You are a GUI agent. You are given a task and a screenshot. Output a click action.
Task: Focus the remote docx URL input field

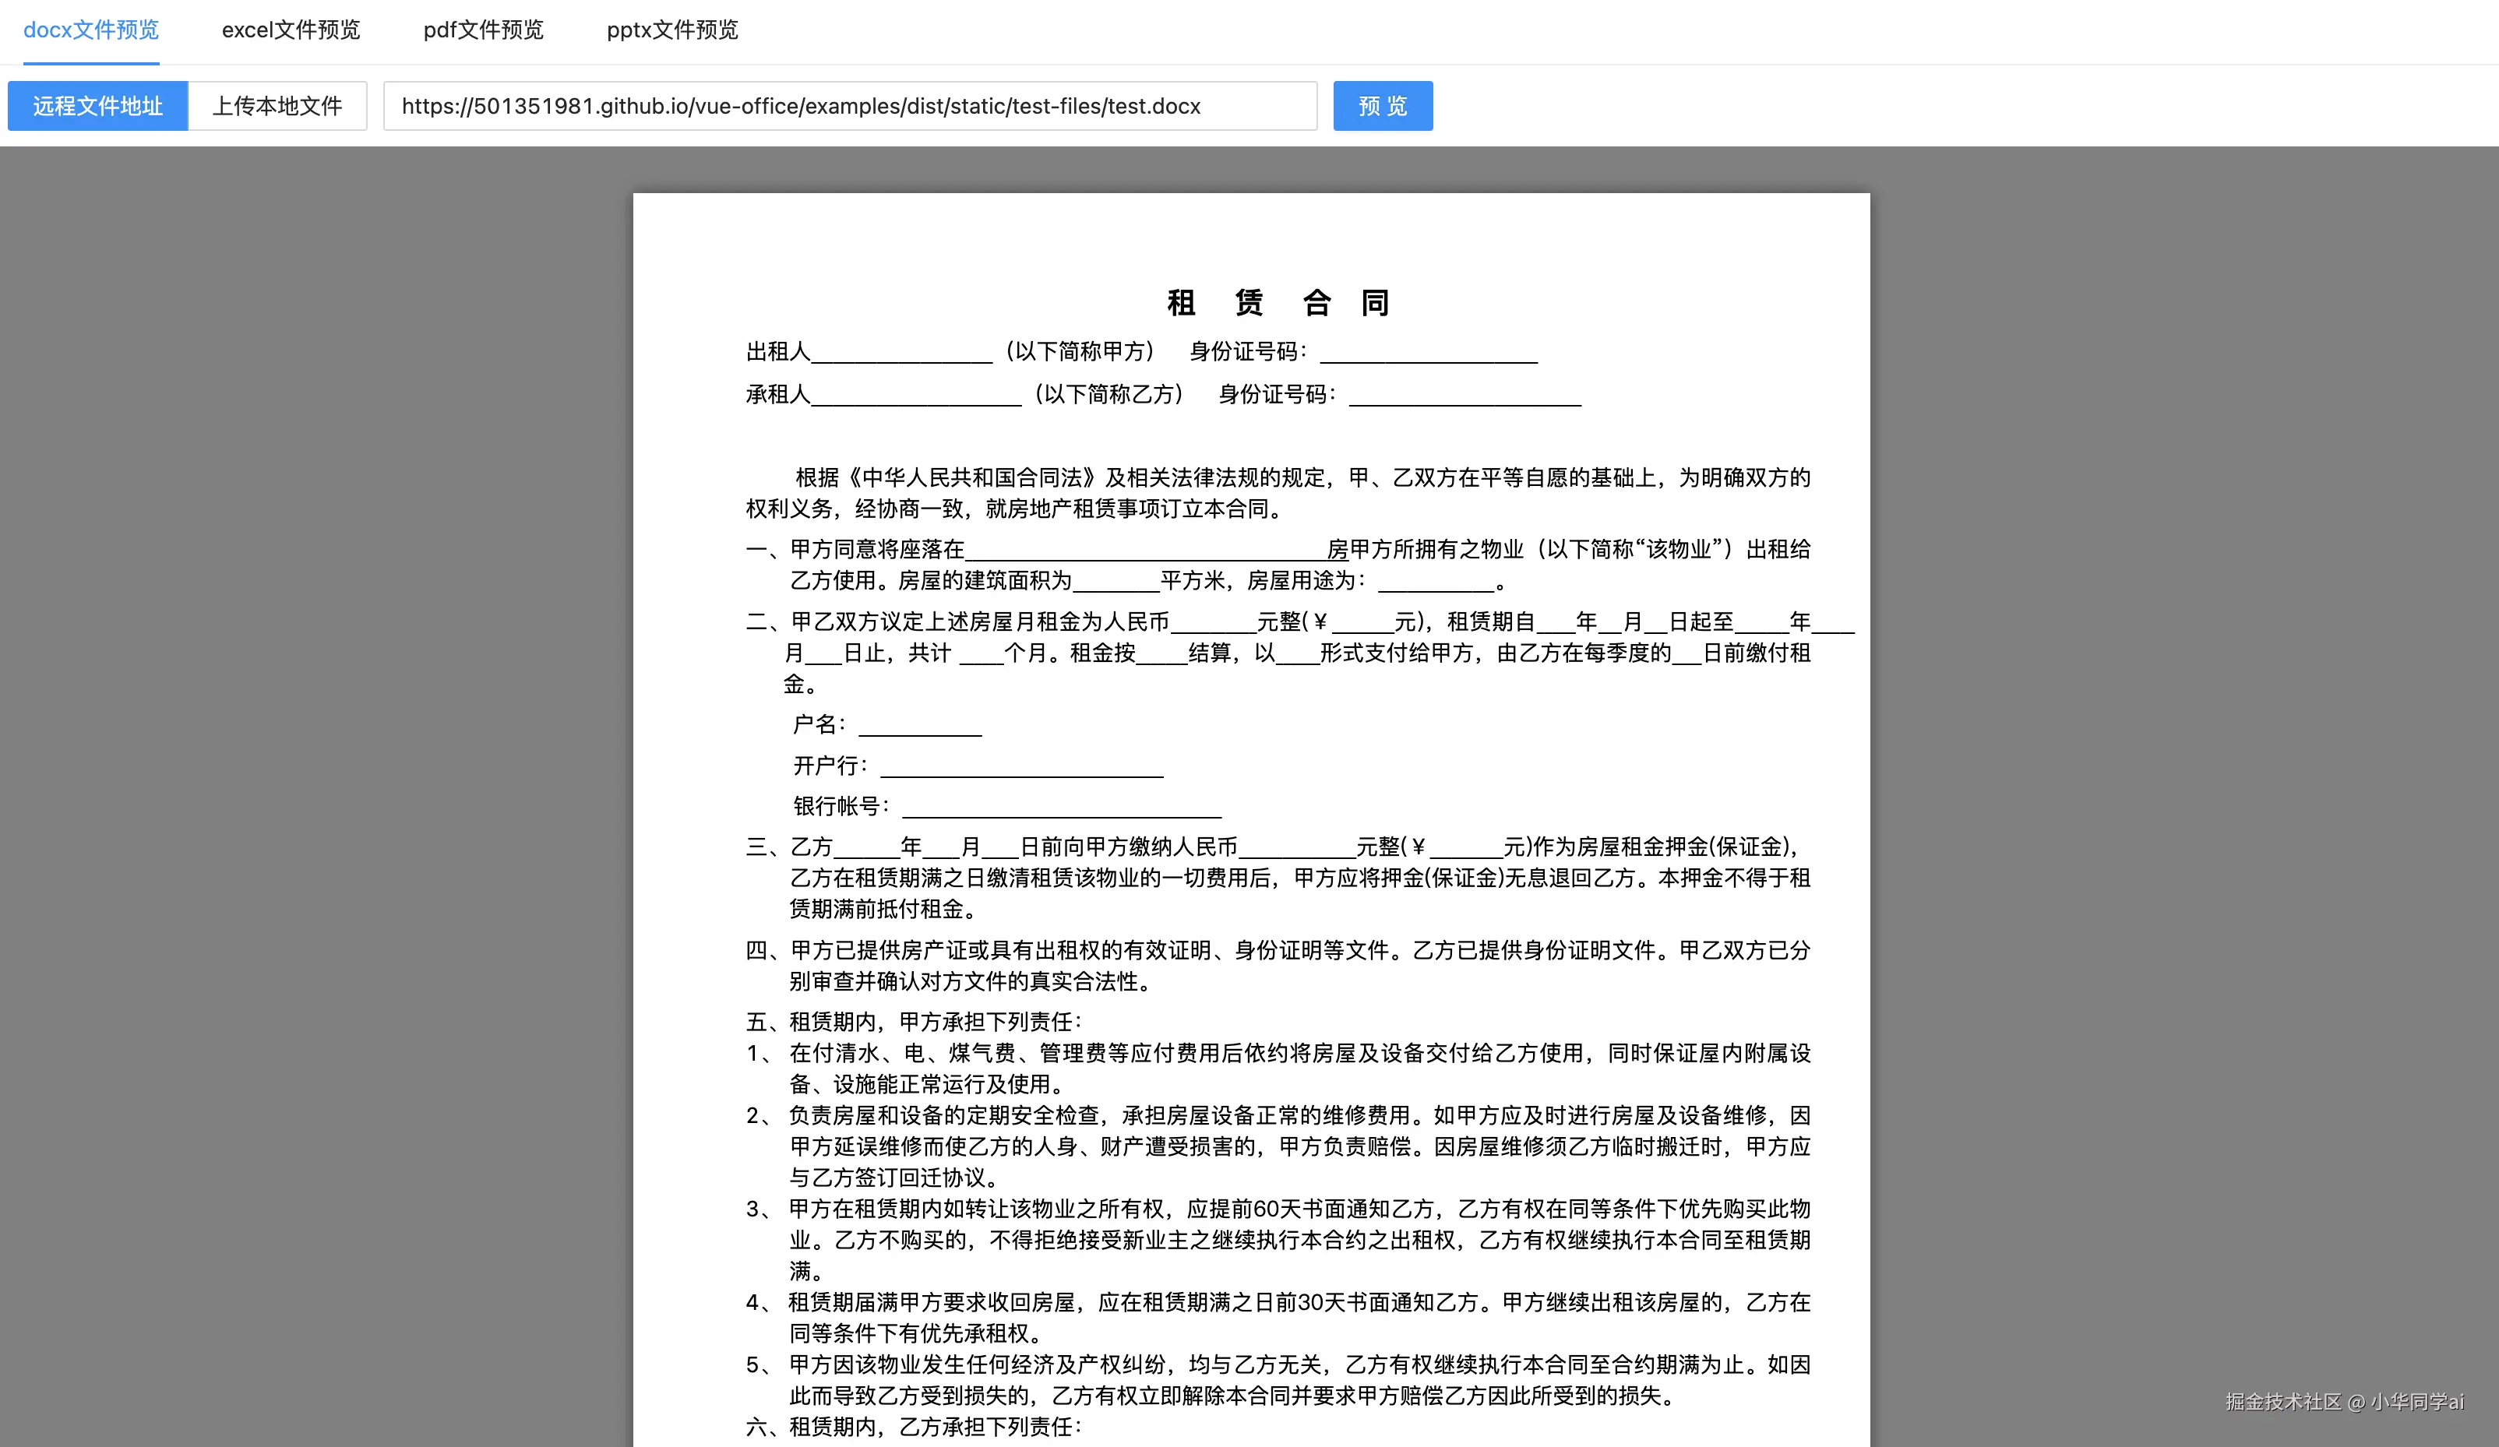pyautogui.click(x=849, y=106)
